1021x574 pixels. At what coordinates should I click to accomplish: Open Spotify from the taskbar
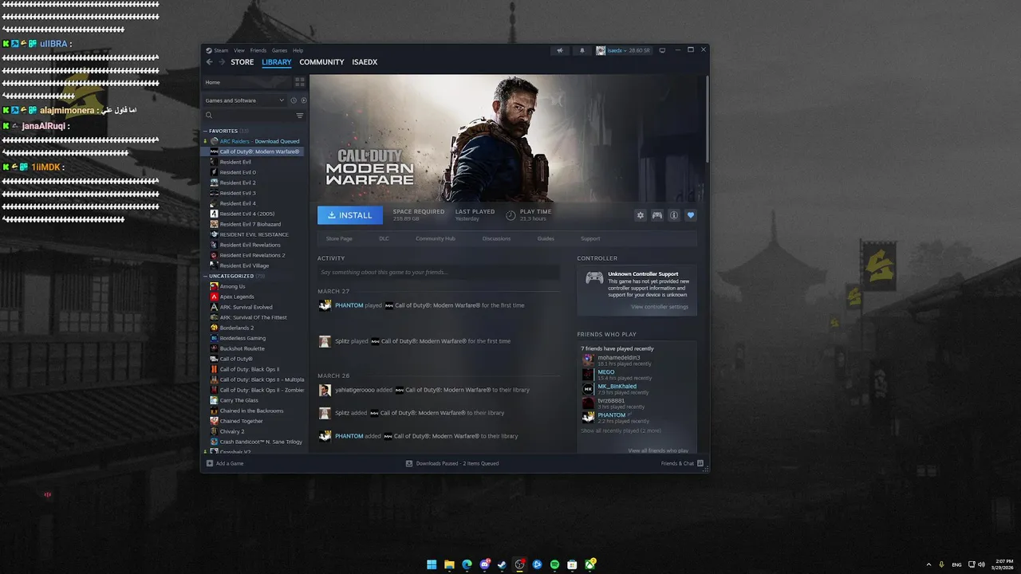(554, 564)
